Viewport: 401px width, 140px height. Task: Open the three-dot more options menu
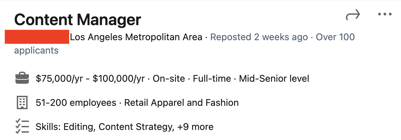point(385,14)
